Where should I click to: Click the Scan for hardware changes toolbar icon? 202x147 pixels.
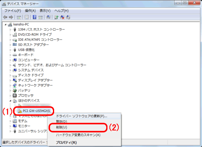[48, 17]
